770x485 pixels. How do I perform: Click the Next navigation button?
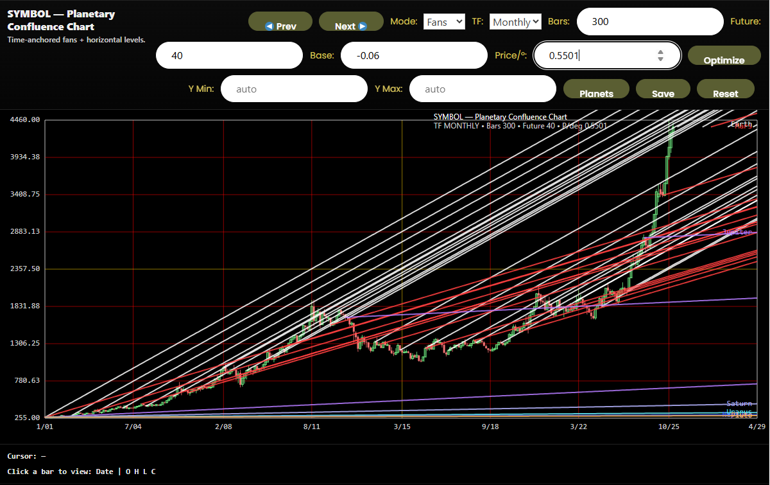tap(350, 22)
